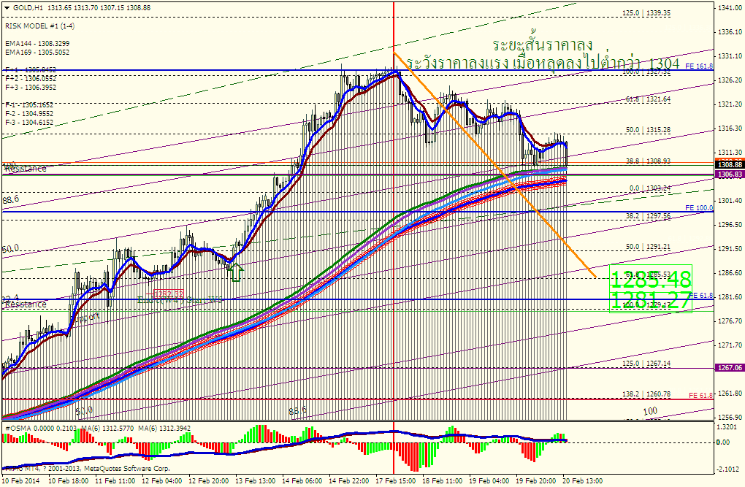Click the 1281.27 green target price label
This screenshot has height=487, width=745.
pyautogui.click(x=649, y=299)
